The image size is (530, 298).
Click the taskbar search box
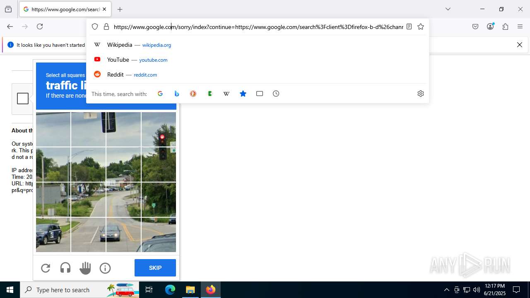79,290
